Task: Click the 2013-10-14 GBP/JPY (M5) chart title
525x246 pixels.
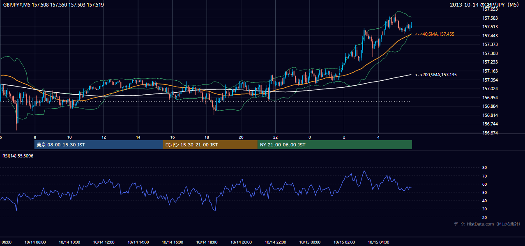Action: coord(484,5)
